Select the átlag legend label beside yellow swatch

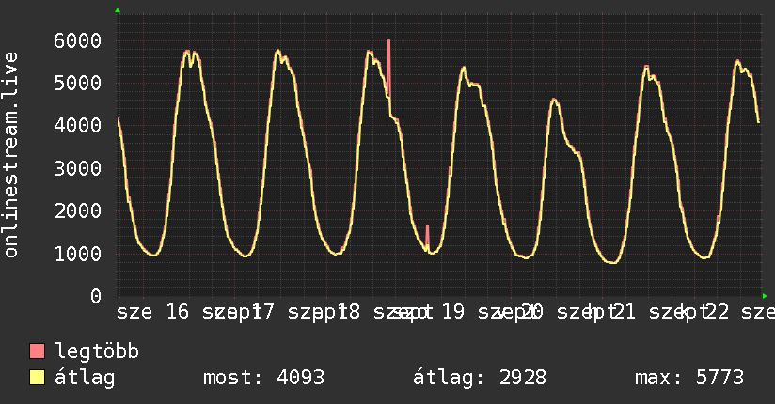(x=85, y=378)
